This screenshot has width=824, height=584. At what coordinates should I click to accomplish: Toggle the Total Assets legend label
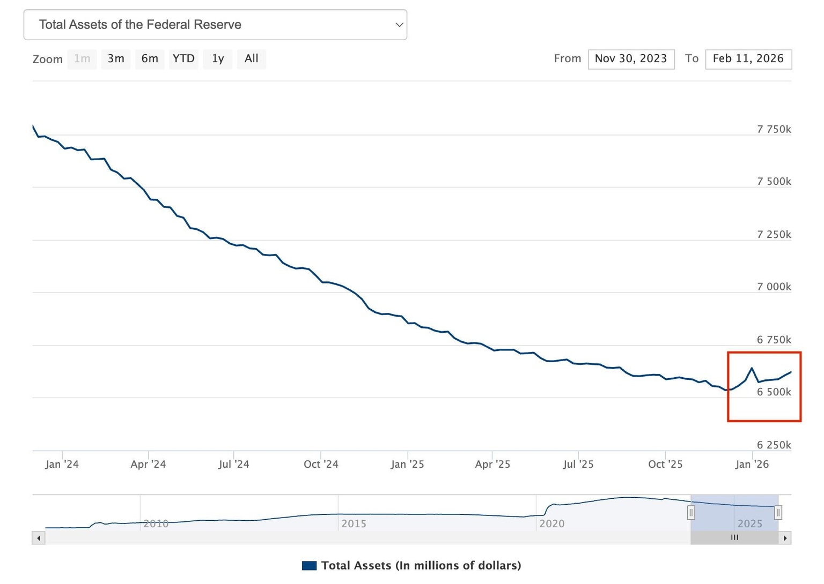pyautogui.click(x=421, y=566)
